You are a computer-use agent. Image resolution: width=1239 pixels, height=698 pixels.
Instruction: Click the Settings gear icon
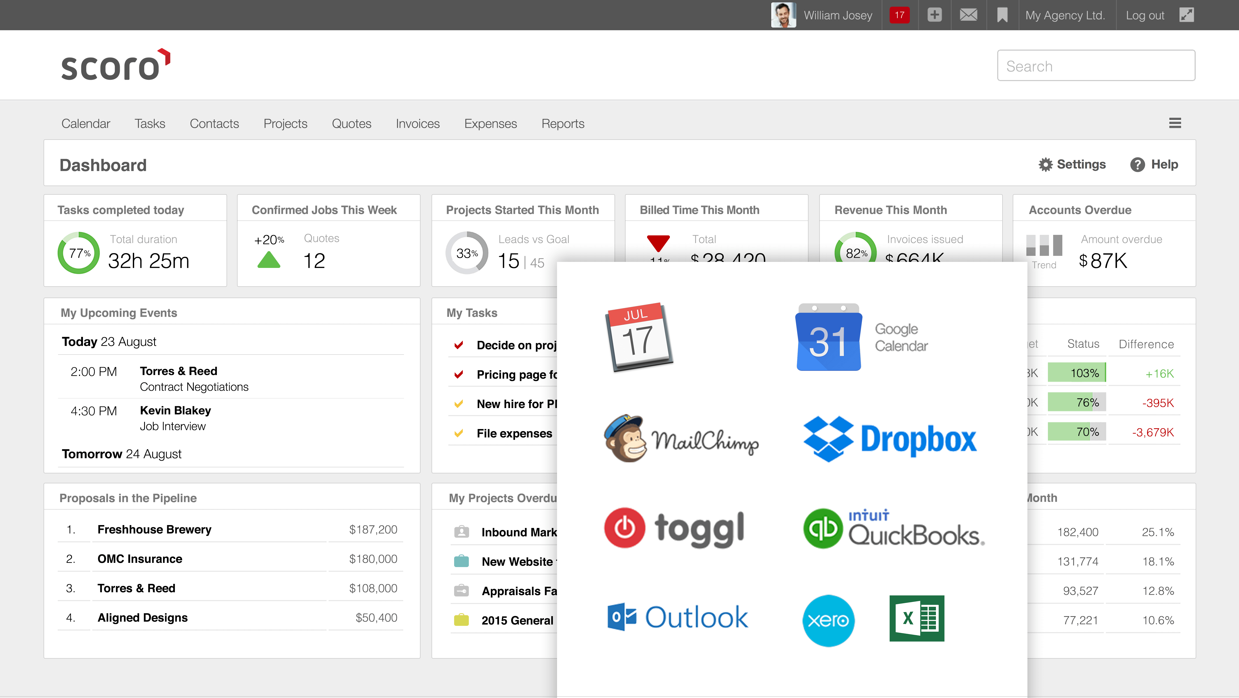point(1046,165)
